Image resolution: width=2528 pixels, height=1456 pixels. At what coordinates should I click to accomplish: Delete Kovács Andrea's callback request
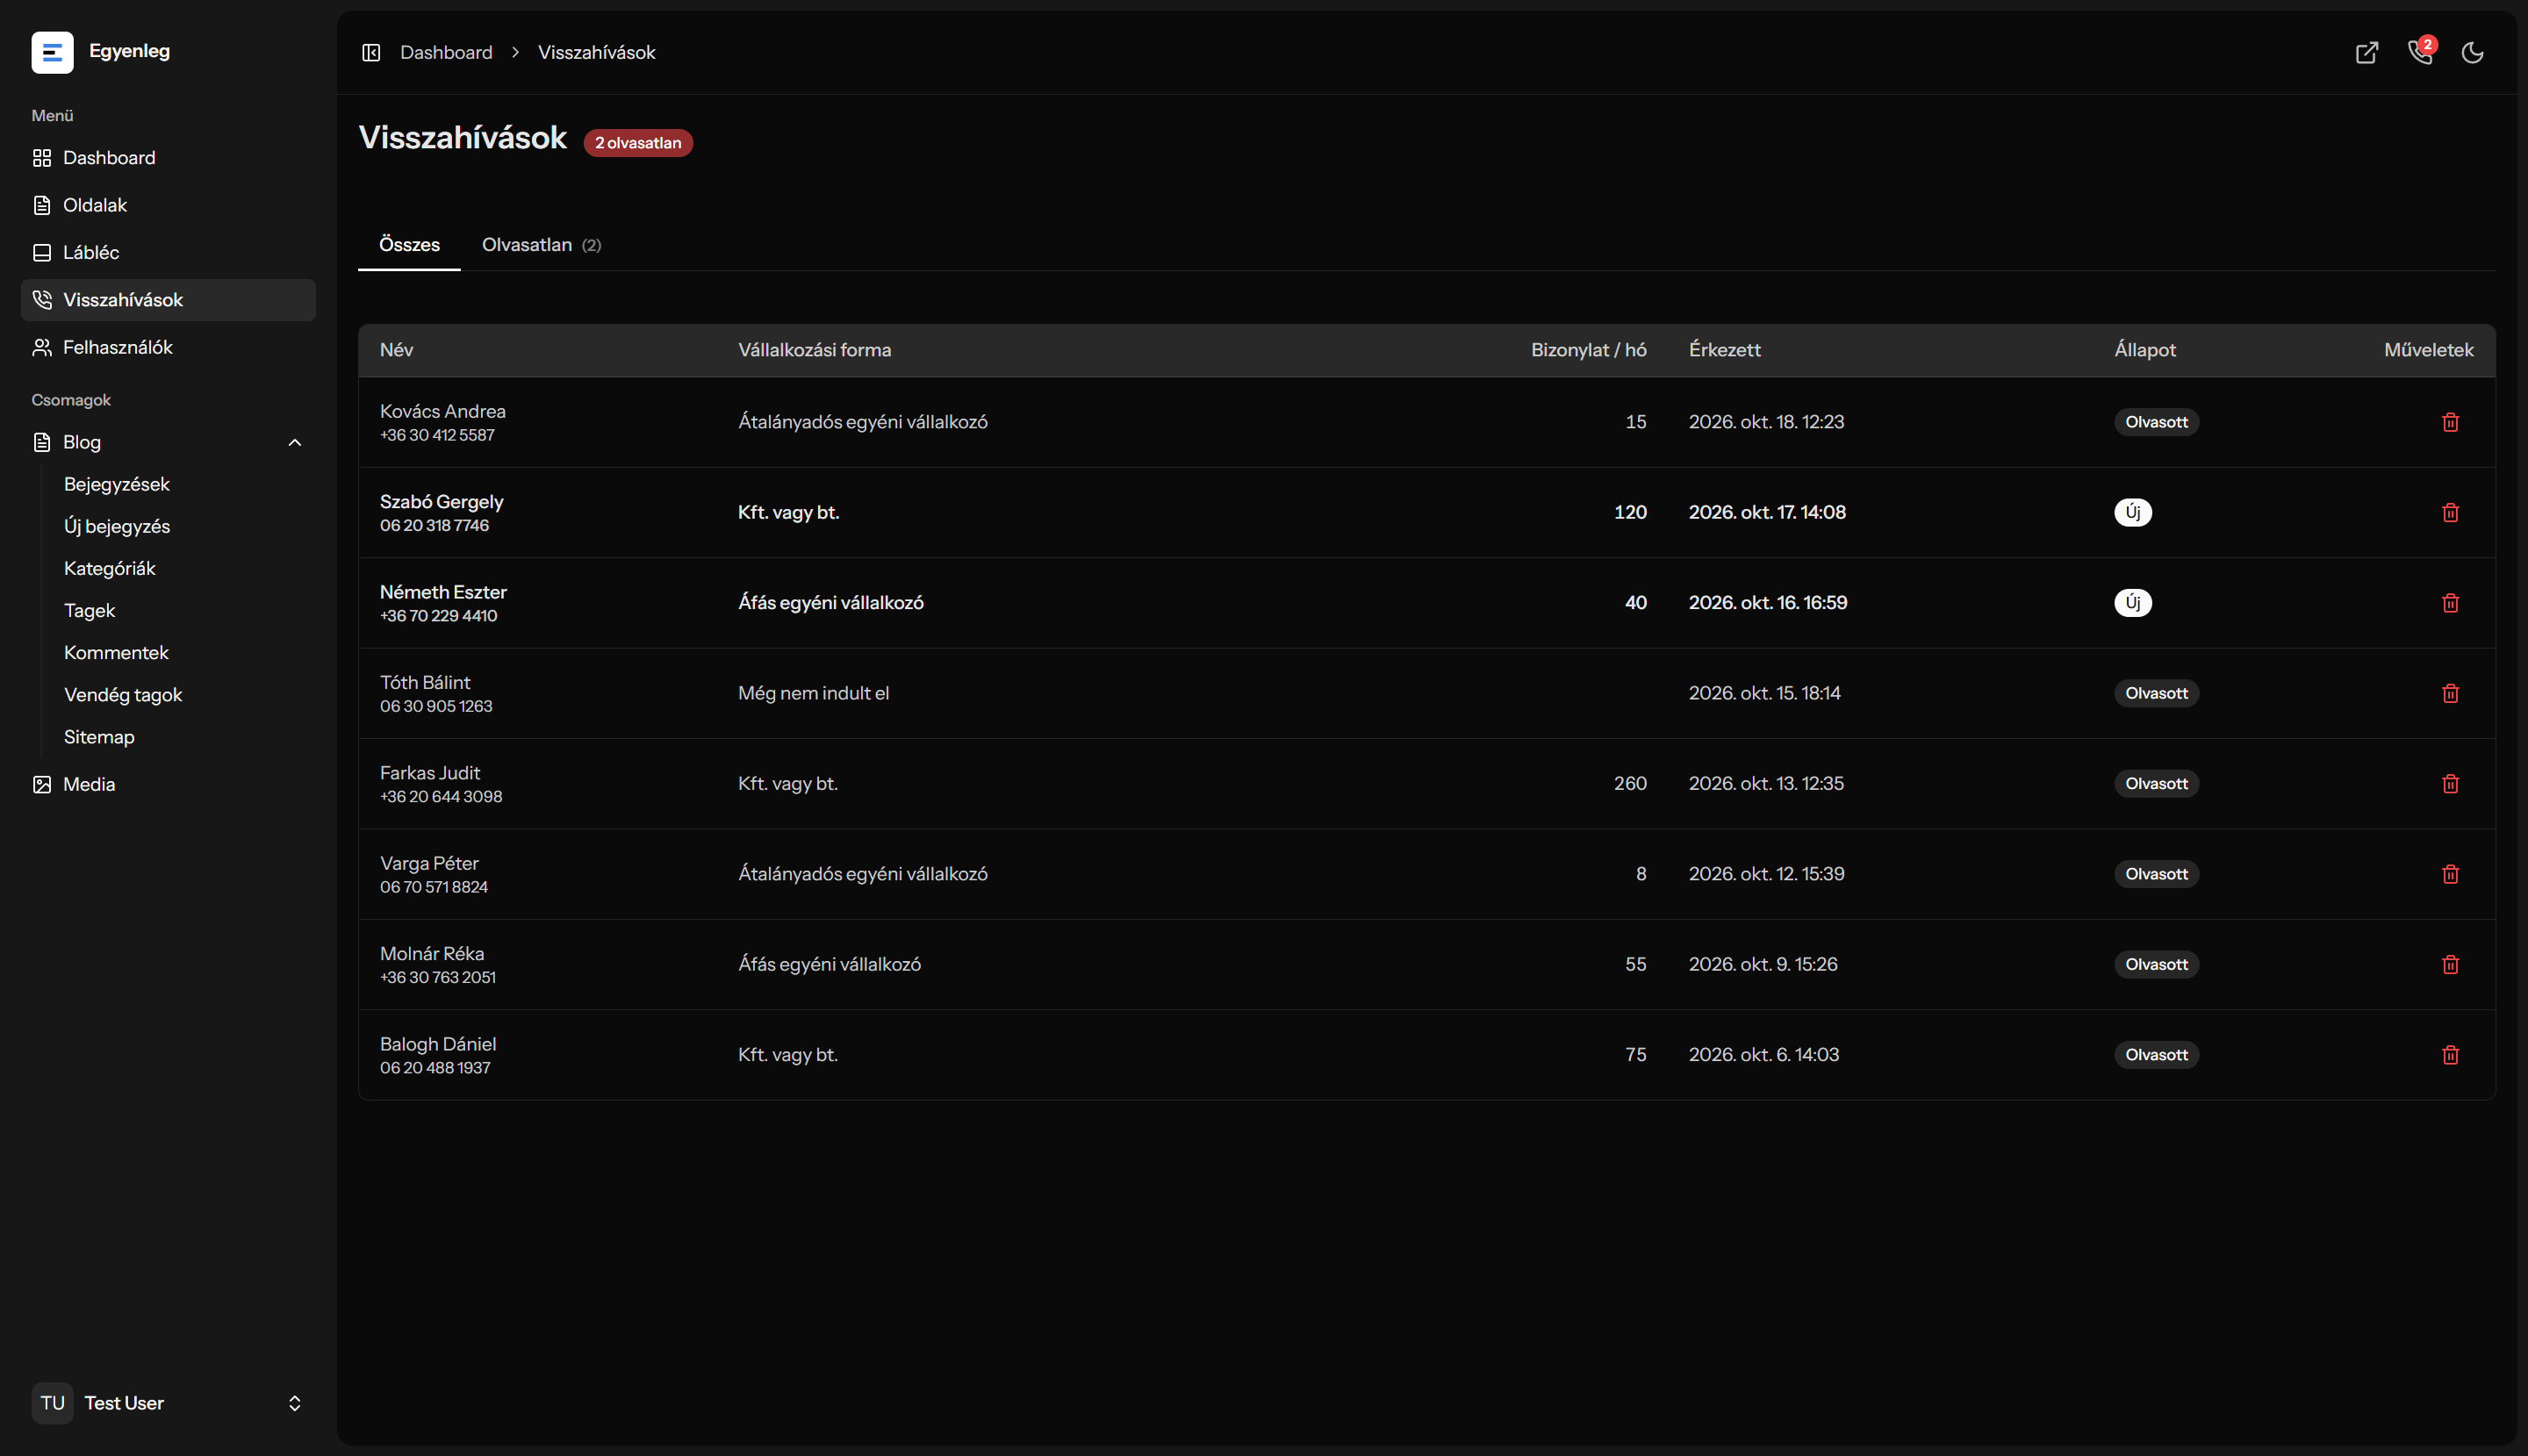point(2450,422)
